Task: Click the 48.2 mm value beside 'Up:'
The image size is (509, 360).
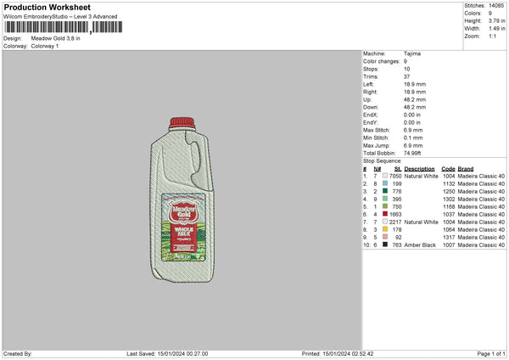Action: click(x=415, y=99)
